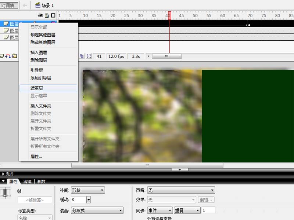Toggle show all layers as outlines square icon
This screenshot has height=220, width=294.
point(53,15)
